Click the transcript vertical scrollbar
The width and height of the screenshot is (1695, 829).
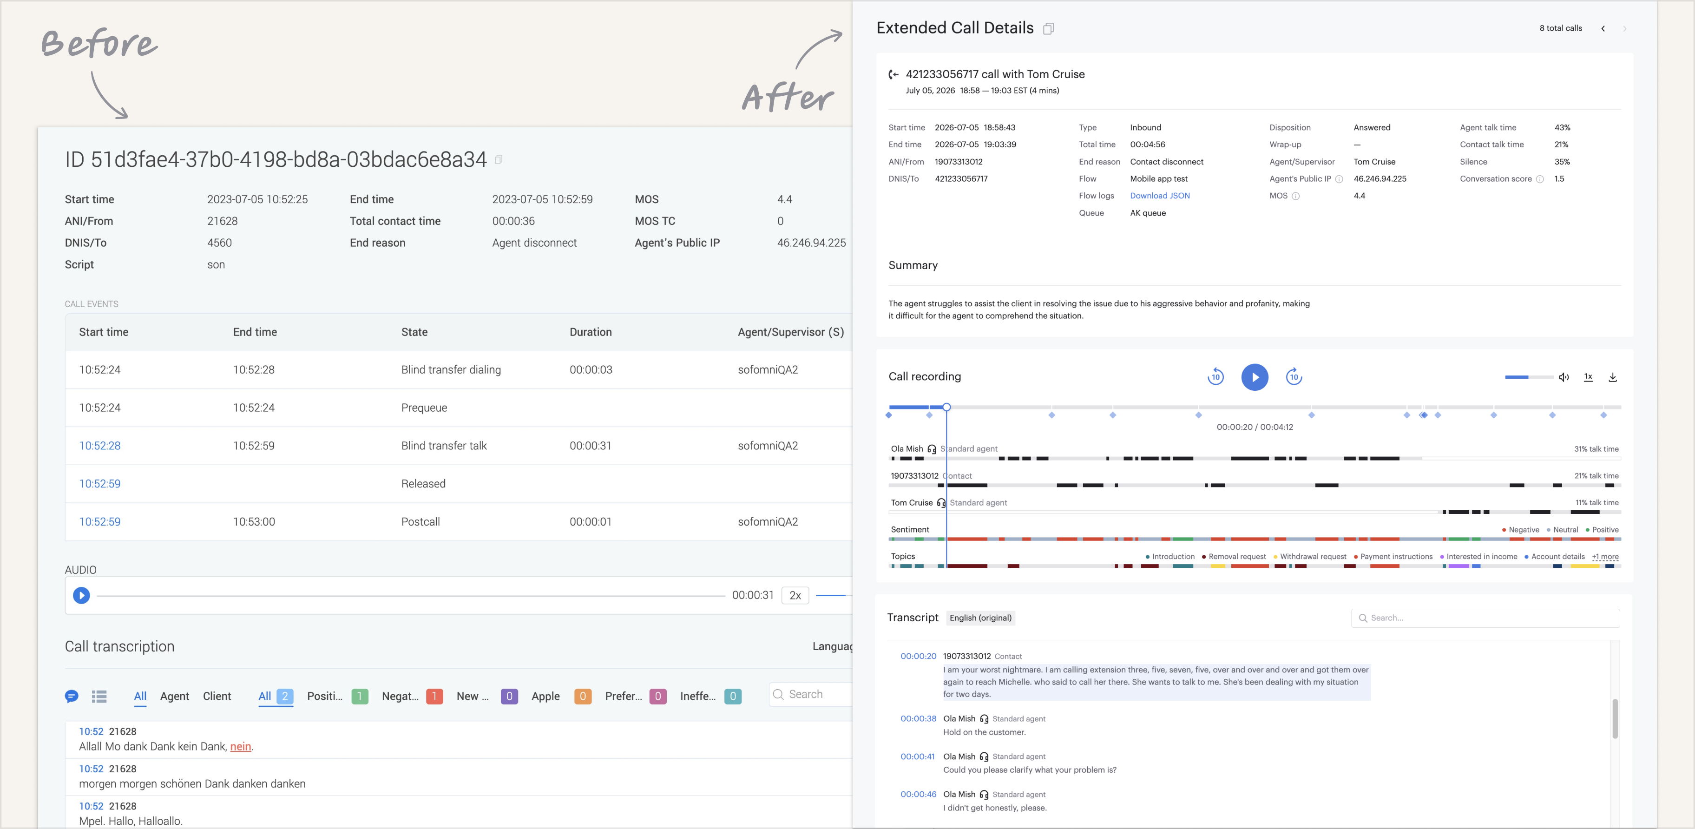pos(1615,718)
